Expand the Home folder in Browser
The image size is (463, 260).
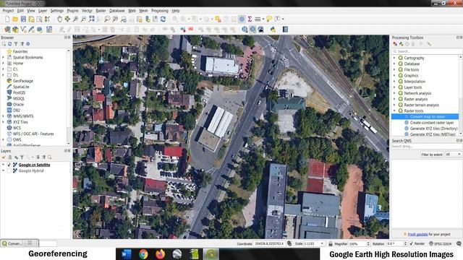(3, 64)
